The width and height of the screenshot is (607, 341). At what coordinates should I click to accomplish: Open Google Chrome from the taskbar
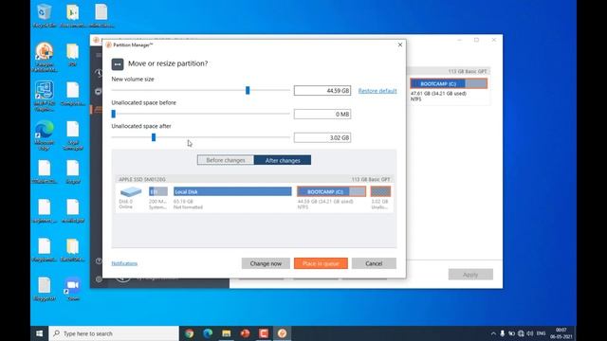click(x=190, y=333)
